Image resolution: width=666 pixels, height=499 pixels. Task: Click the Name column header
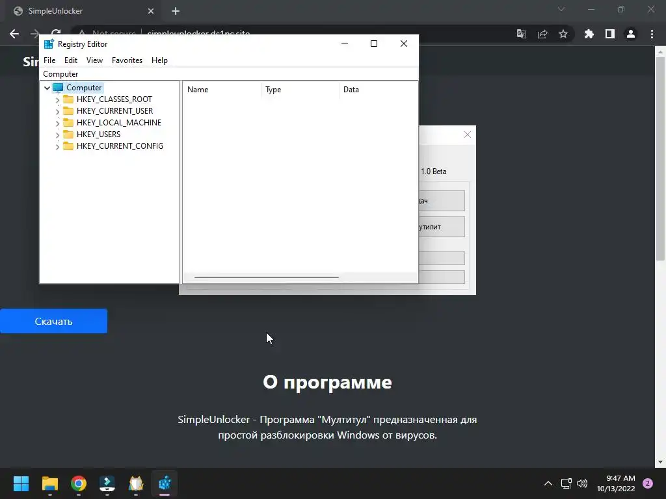coord(222,90)
